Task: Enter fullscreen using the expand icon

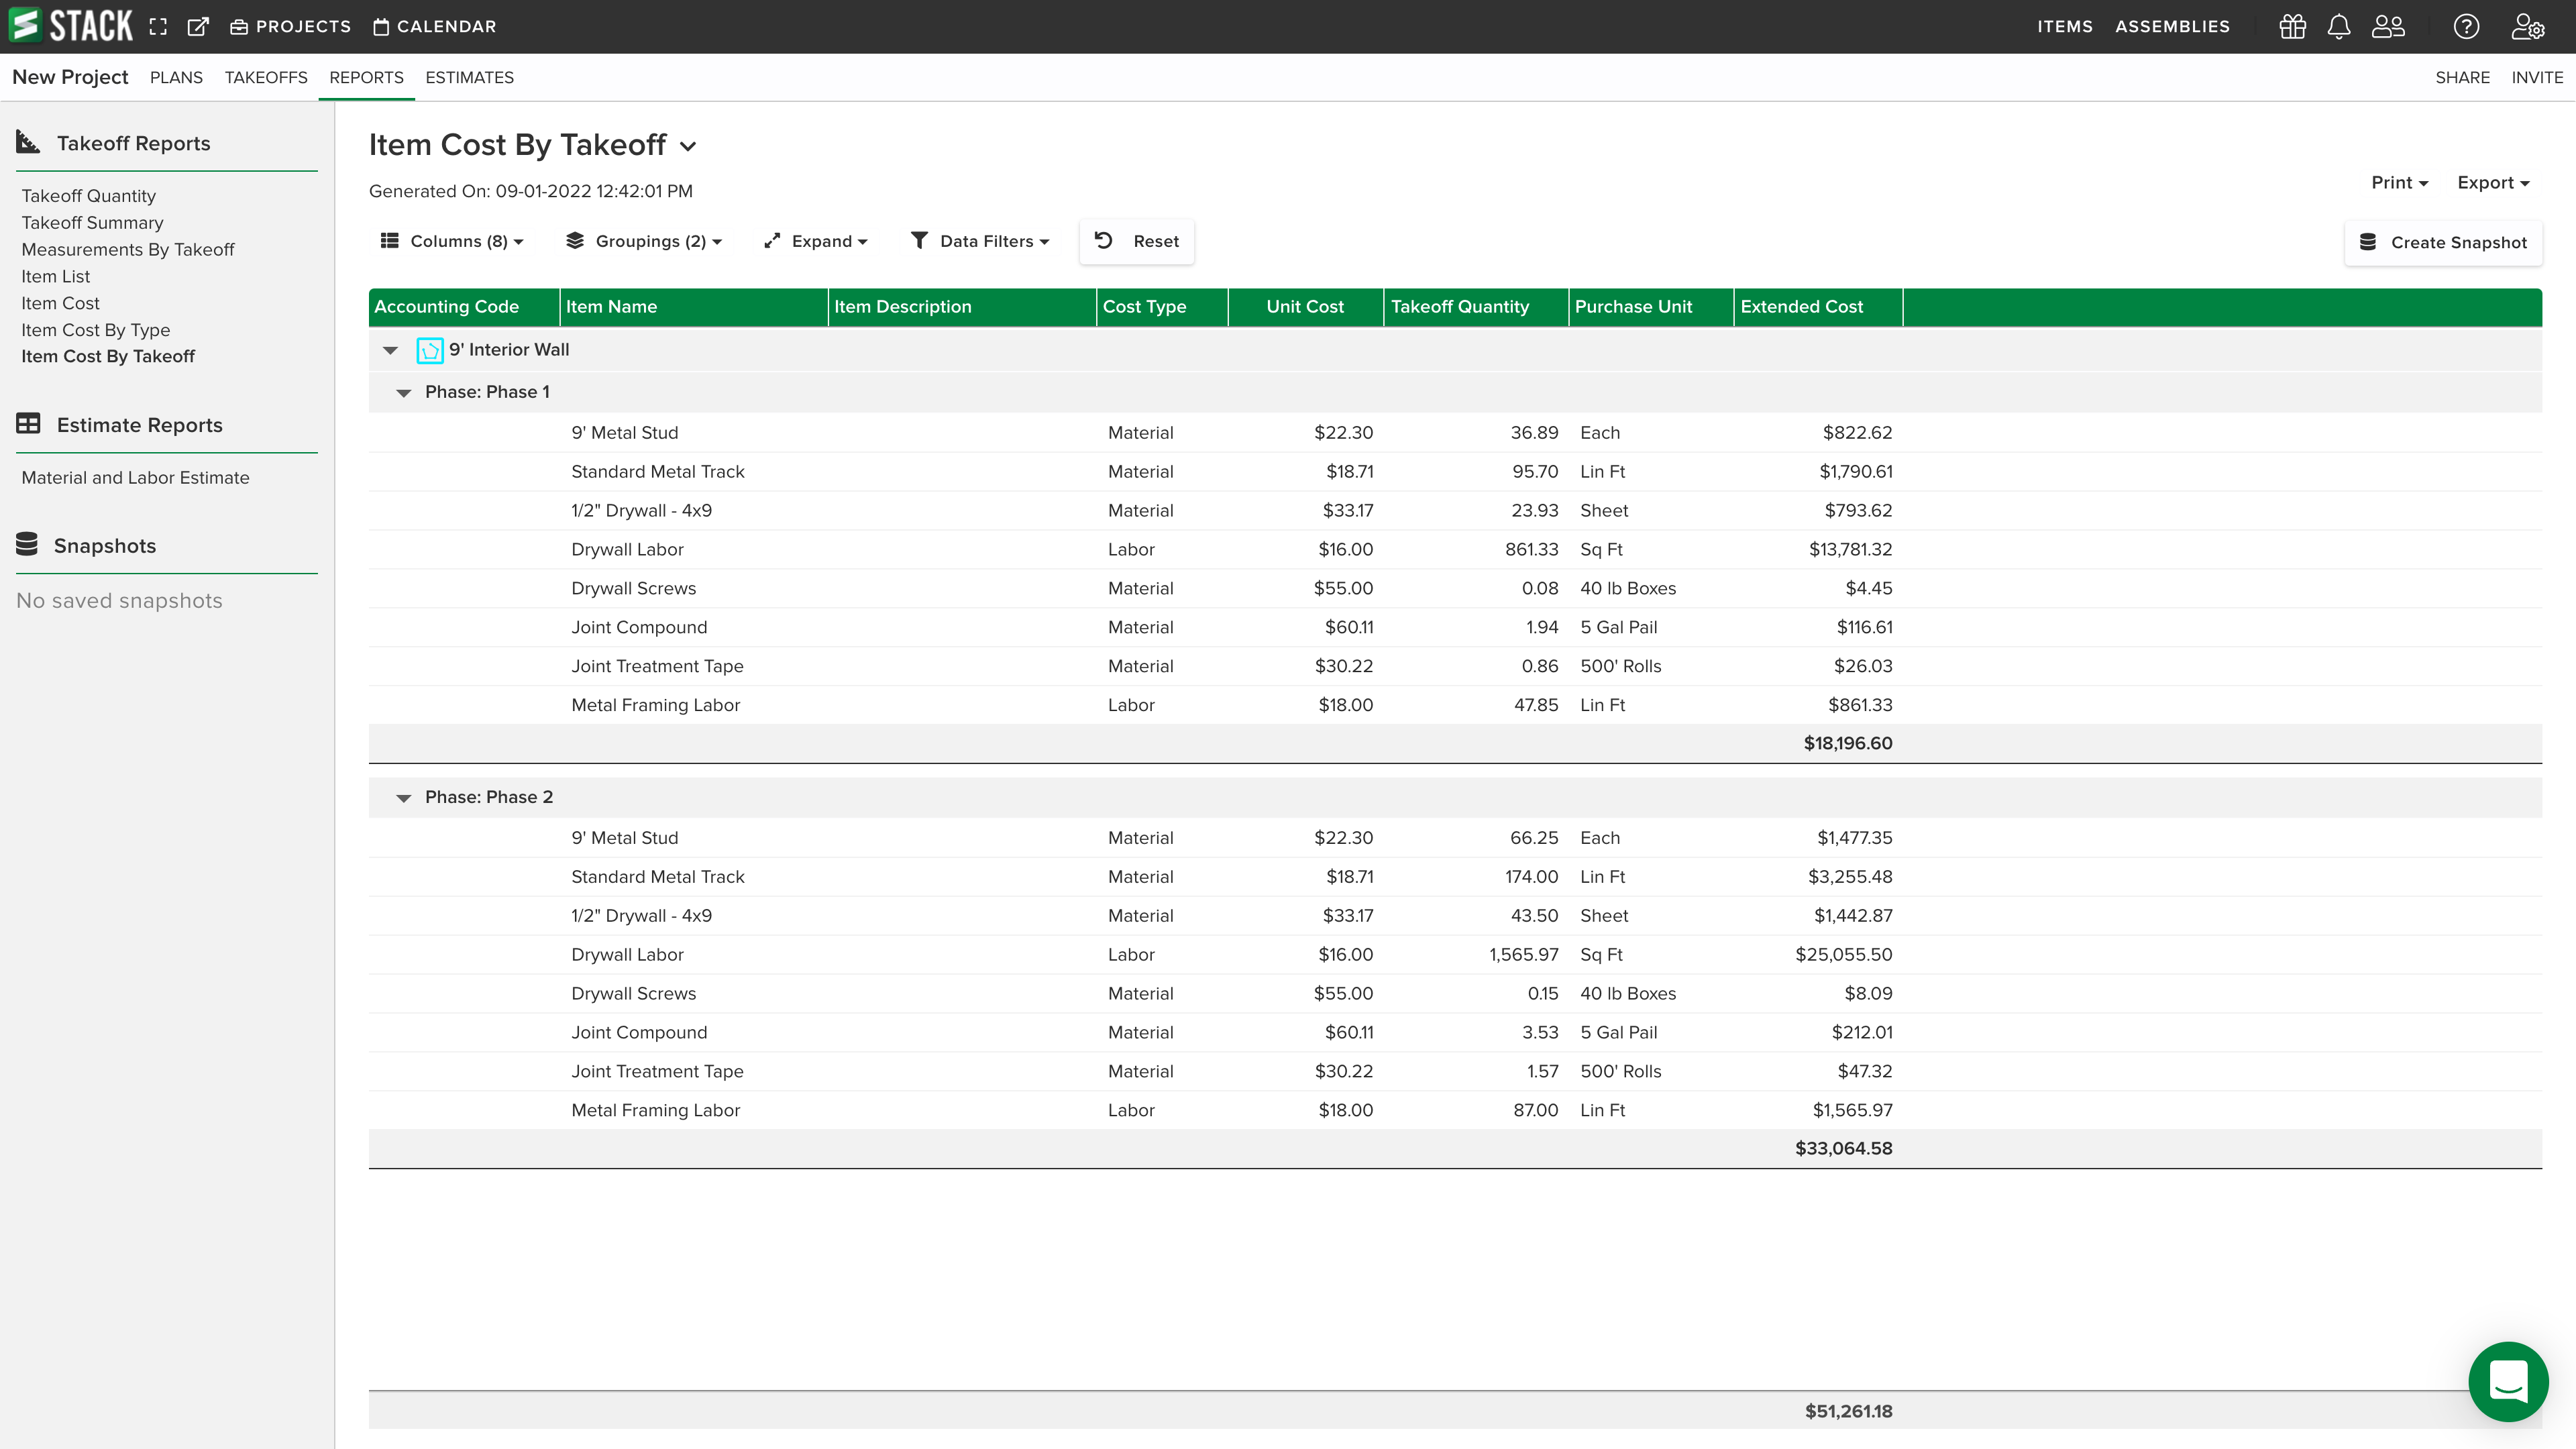Action: [158, 26]
